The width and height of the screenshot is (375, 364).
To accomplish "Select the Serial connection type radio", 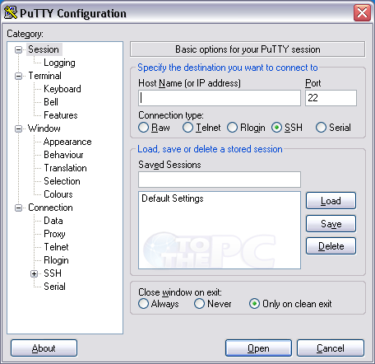I will pos(321,128).
